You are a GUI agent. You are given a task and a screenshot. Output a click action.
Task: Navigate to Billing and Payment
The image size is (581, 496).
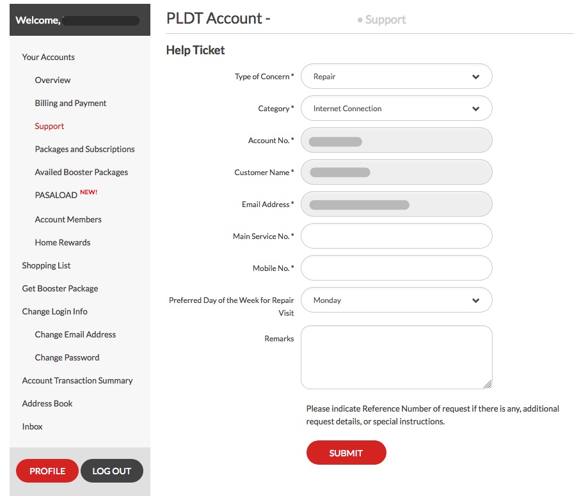tap(70, 103)
